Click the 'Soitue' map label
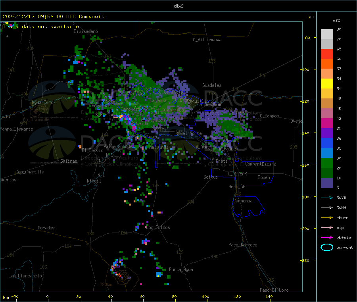 click(211, 177)
